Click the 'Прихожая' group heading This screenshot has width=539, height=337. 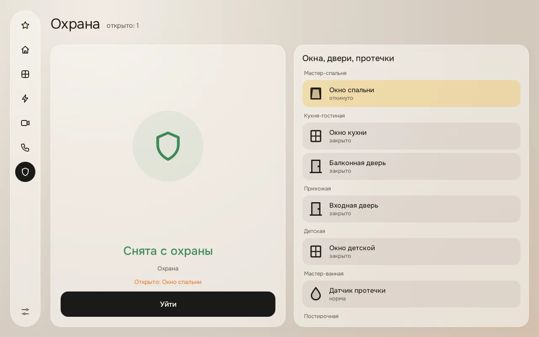(318, 189)
